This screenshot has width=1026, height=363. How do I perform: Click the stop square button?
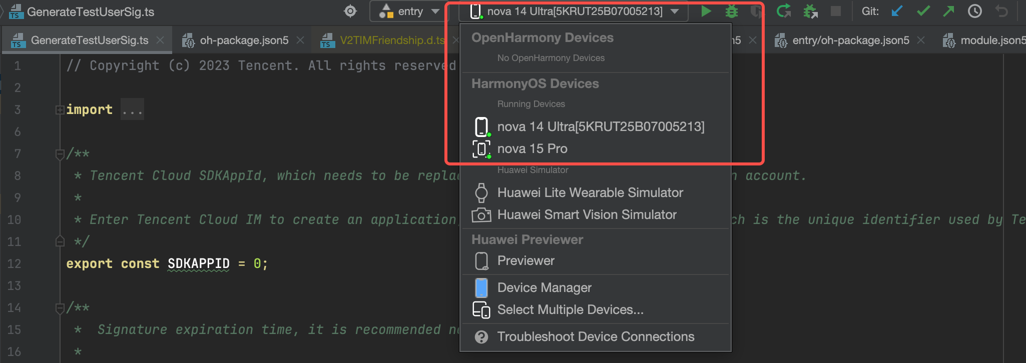pos(836,11)
